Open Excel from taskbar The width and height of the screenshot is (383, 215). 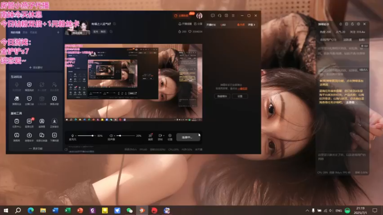click(x=68, y=210)
